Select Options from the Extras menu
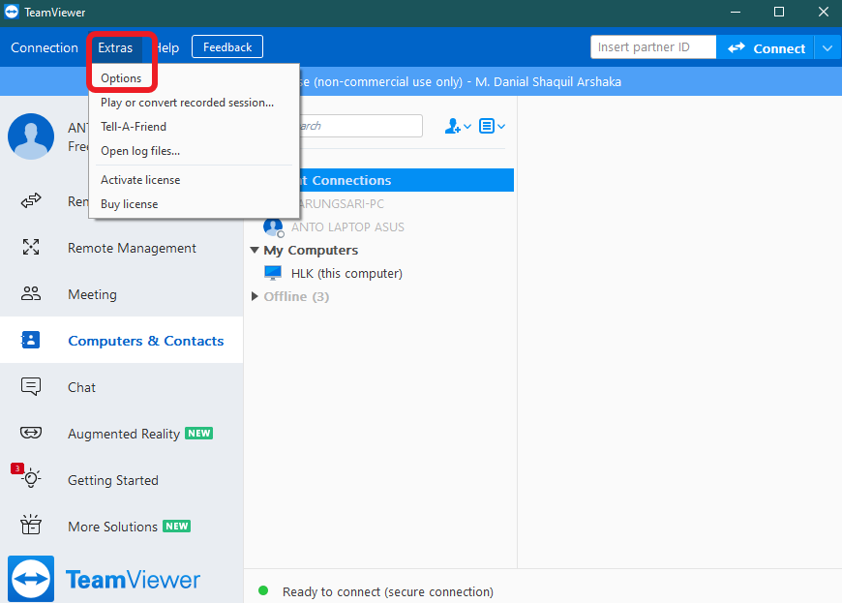The height and width of the screenshot is (603, 842). (x=122, y=78)
